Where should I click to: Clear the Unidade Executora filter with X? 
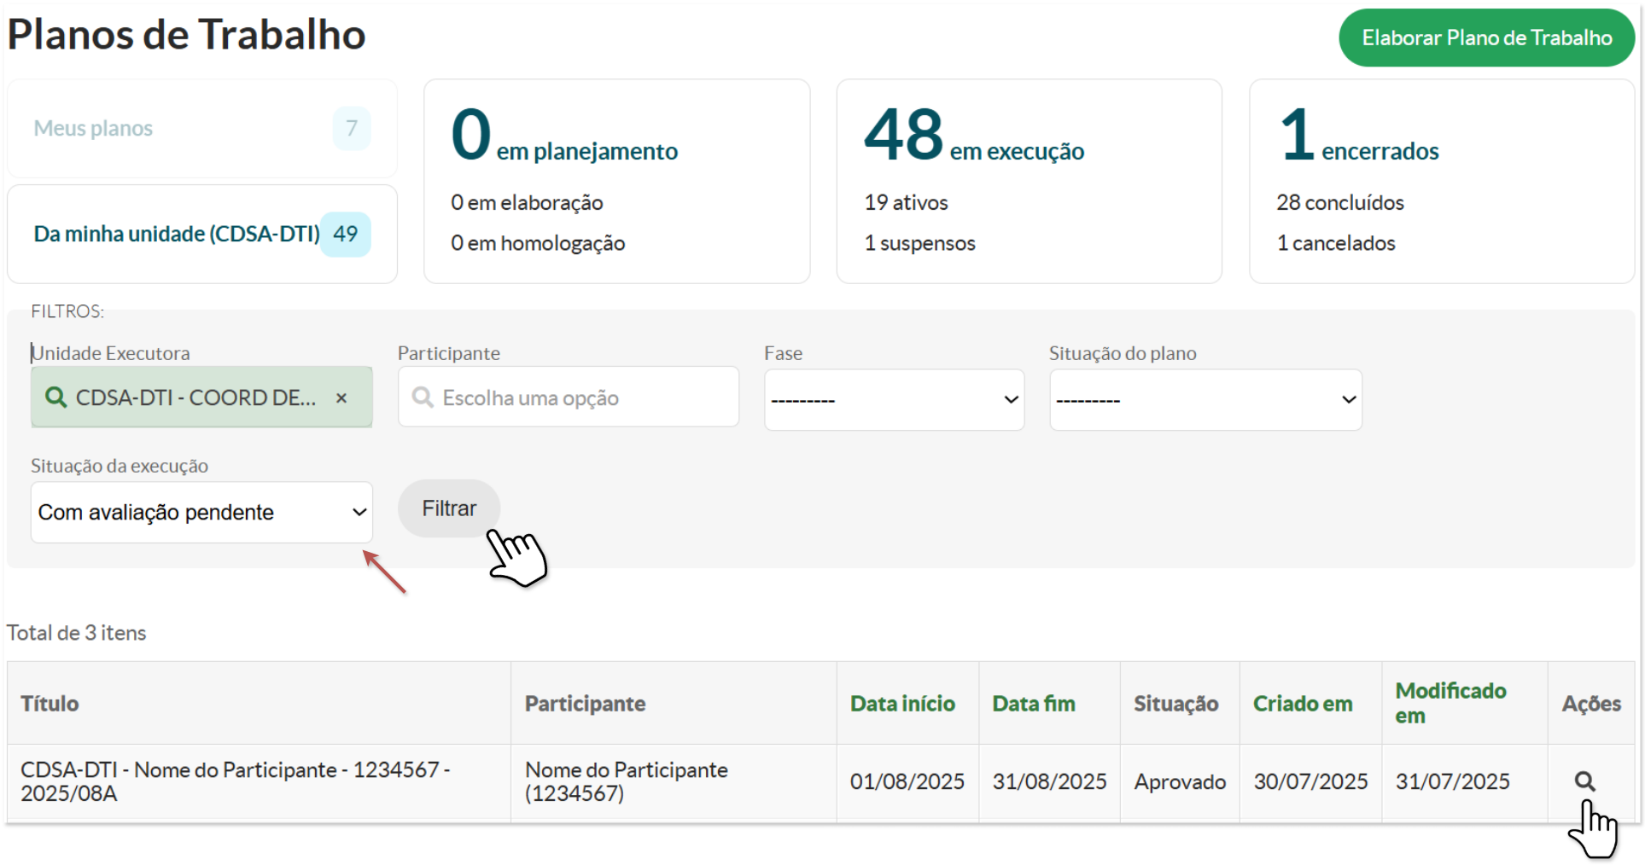pyautogui.click(x=341, y=398)
